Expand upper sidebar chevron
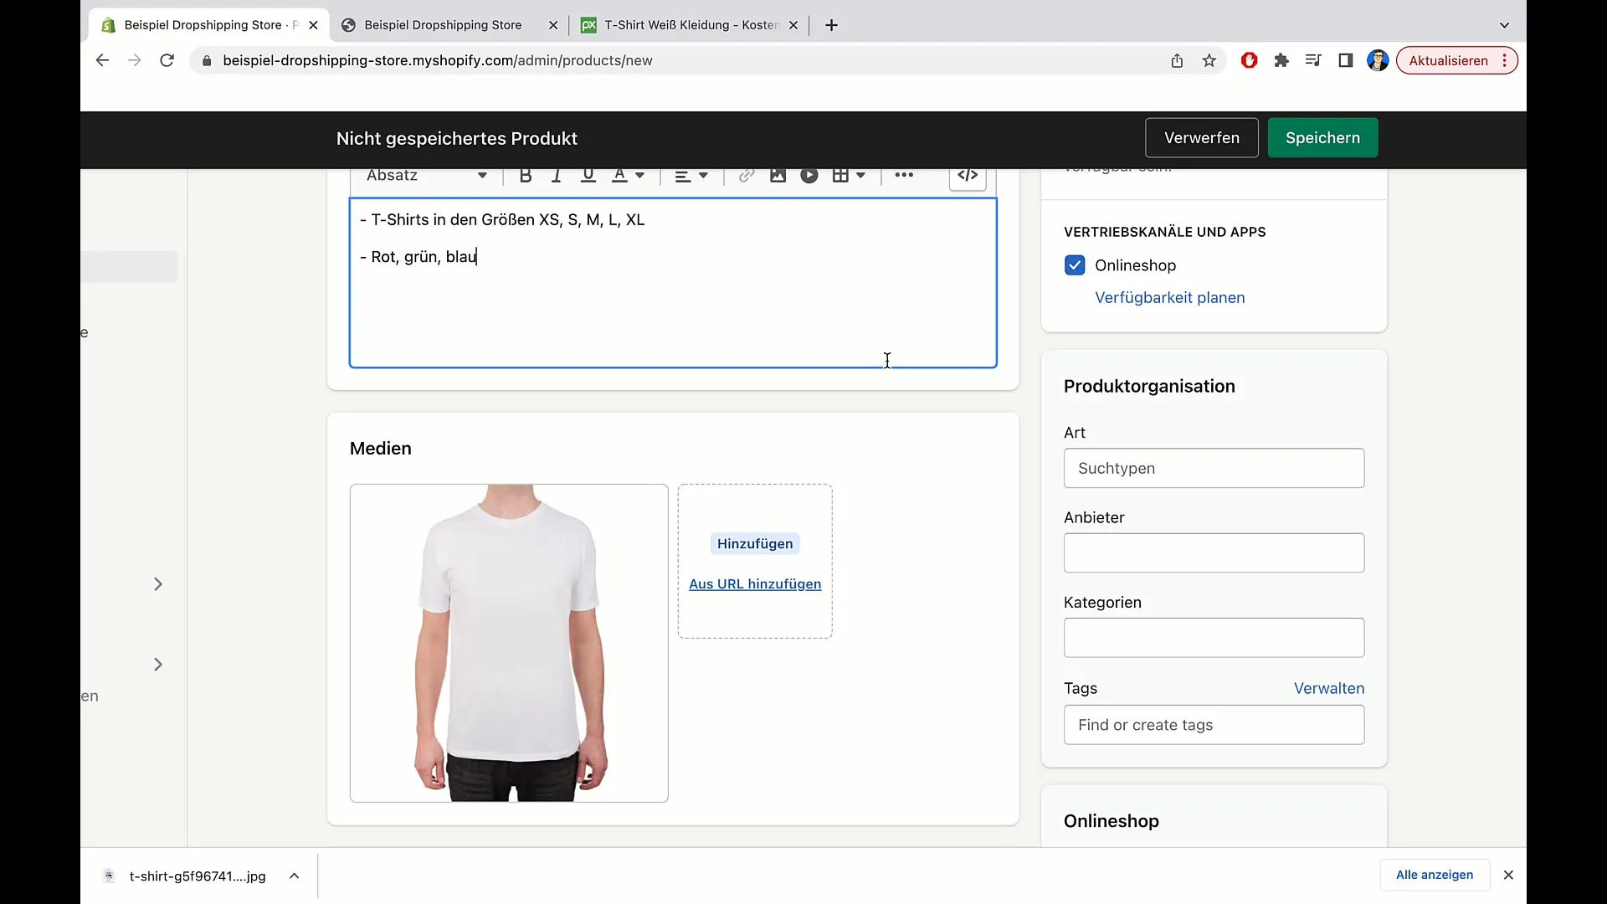 click(x=158, y=584)
